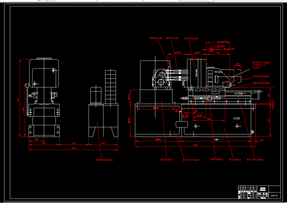
Task: Click the 2060 overall length dimension
Action: (x=195, y=145)
